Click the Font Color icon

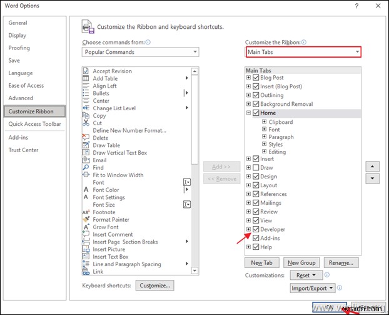click(86, 190)
